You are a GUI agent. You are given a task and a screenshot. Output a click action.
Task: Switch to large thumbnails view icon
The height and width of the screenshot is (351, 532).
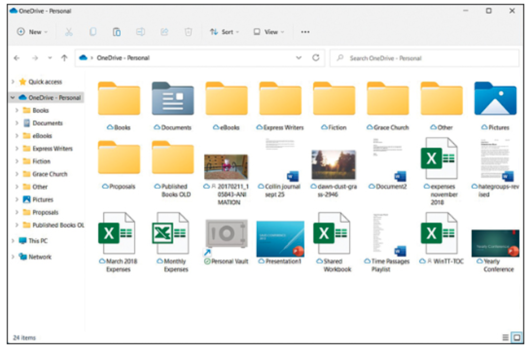click(x=517, y=337)
